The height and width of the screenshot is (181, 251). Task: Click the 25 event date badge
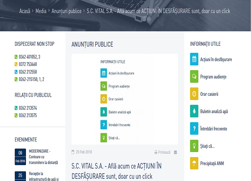click(20, 176)
